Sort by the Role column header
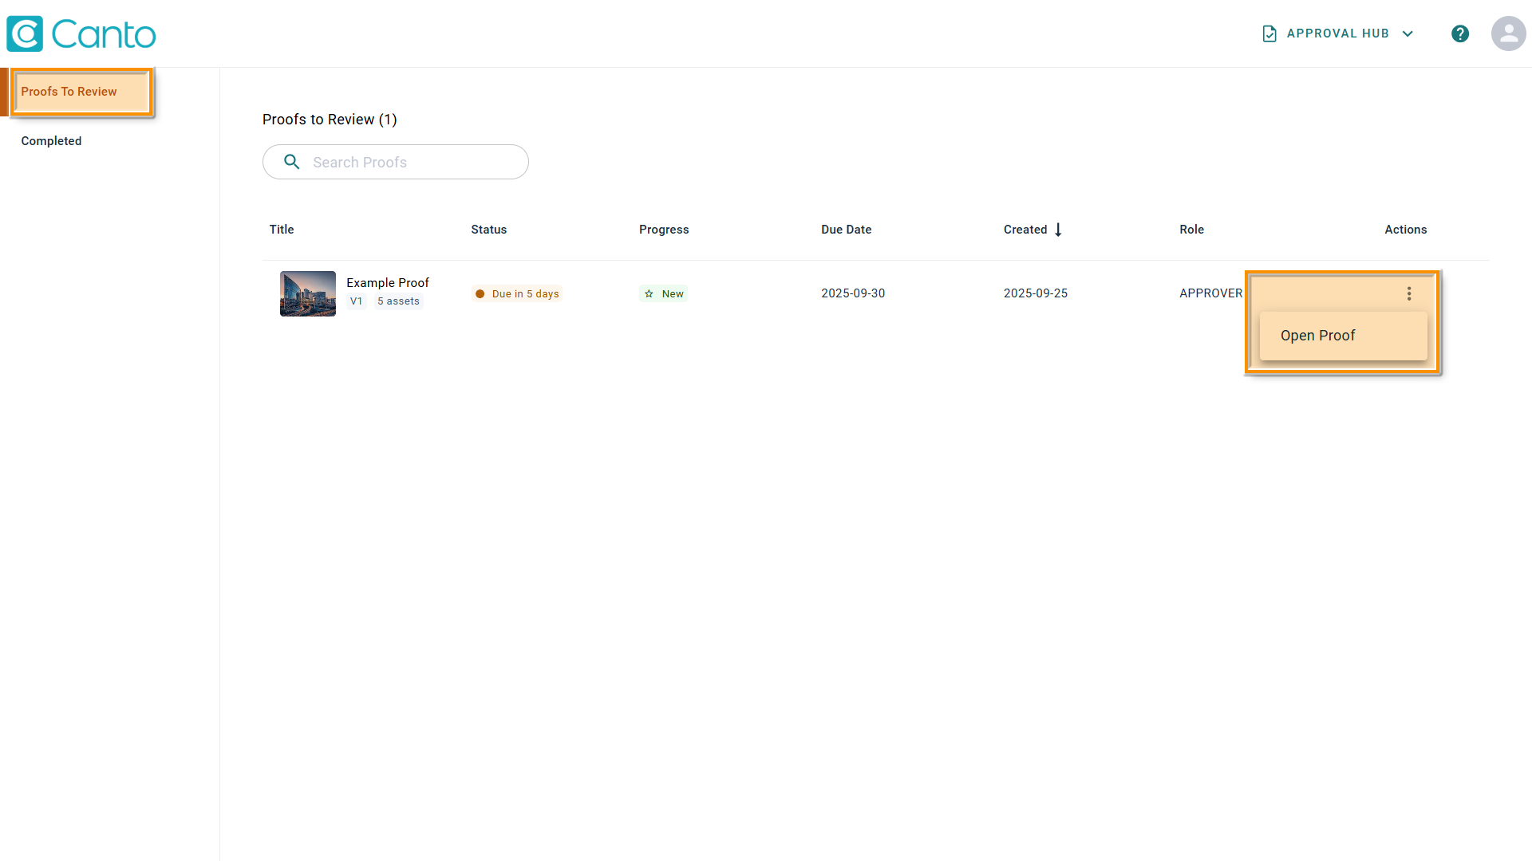This screenshot has width=1532, height=861. point(1191,230)
